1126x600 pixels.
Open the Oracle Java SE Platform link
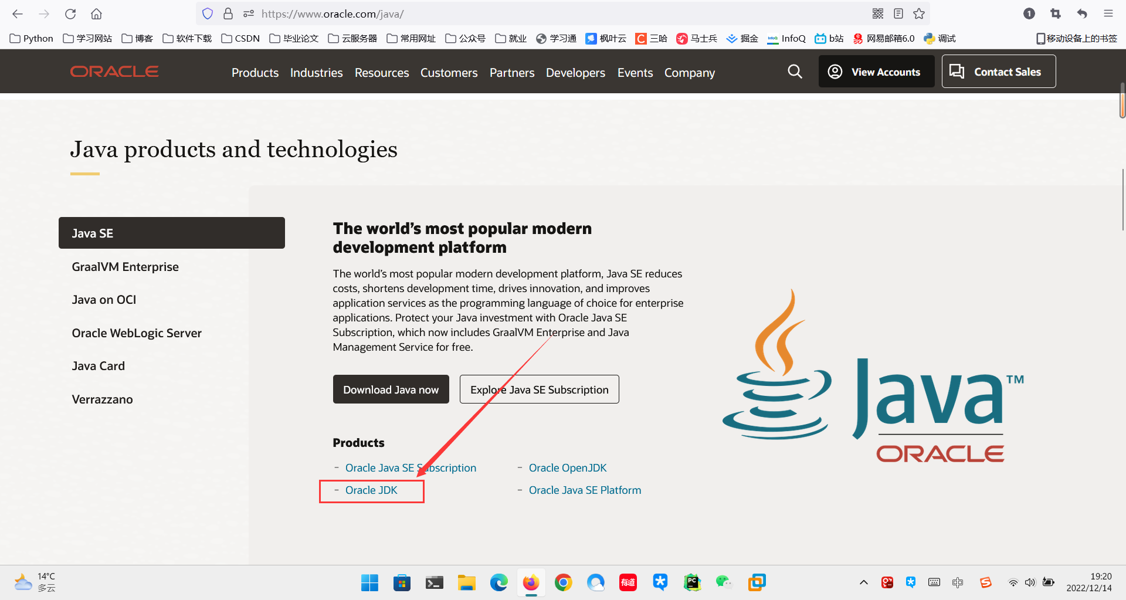tap(585, 490)
